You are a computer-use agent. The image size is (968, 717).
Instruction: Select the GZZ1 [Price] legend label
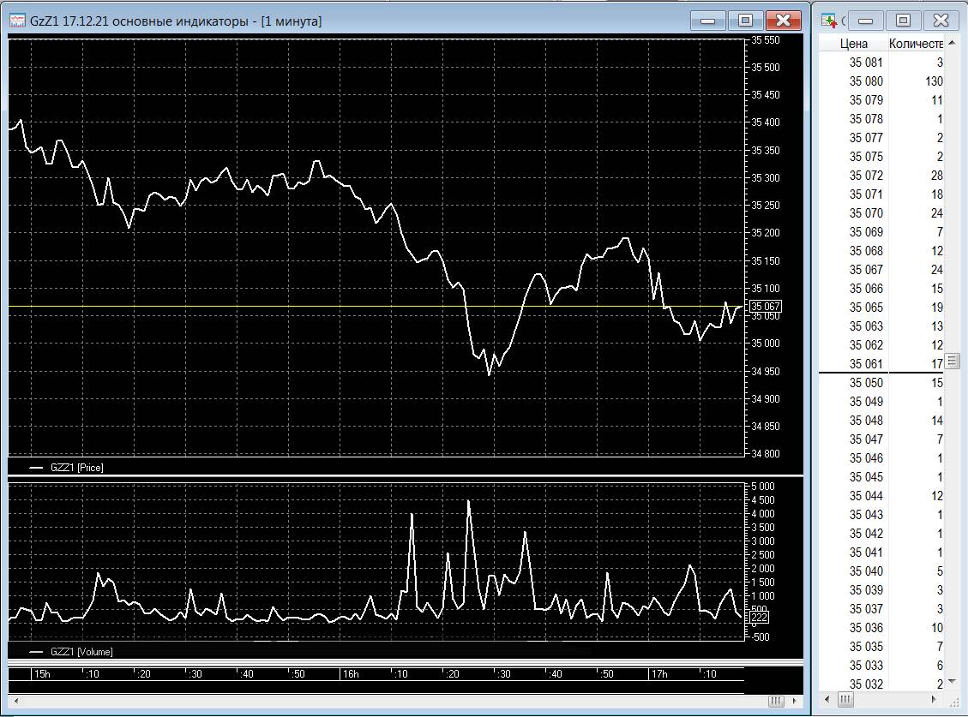pyautogui.click(x=76, y=467)
